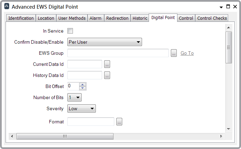Enable the In Service checkbox

[x=70, y=31]
